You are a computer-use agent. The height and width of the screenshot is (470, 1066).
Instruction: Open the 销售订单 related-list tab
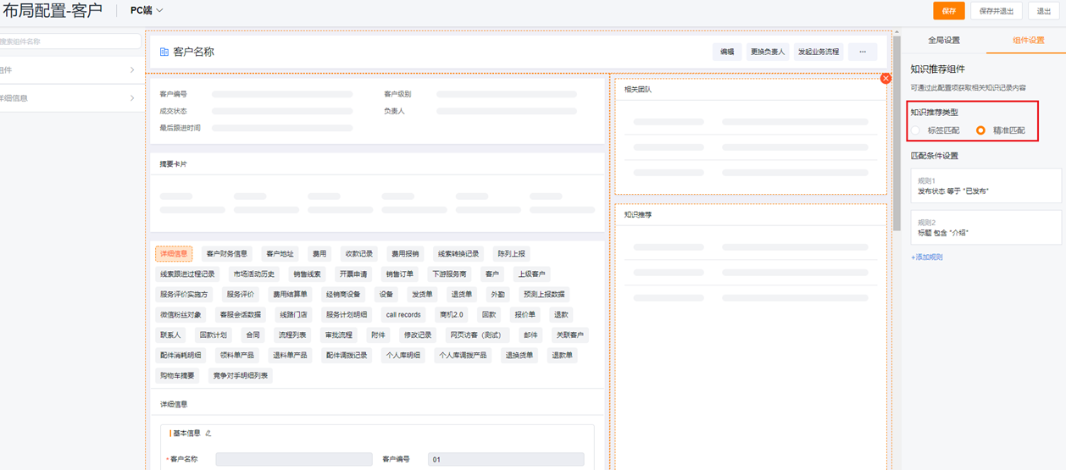pos(399,274)
